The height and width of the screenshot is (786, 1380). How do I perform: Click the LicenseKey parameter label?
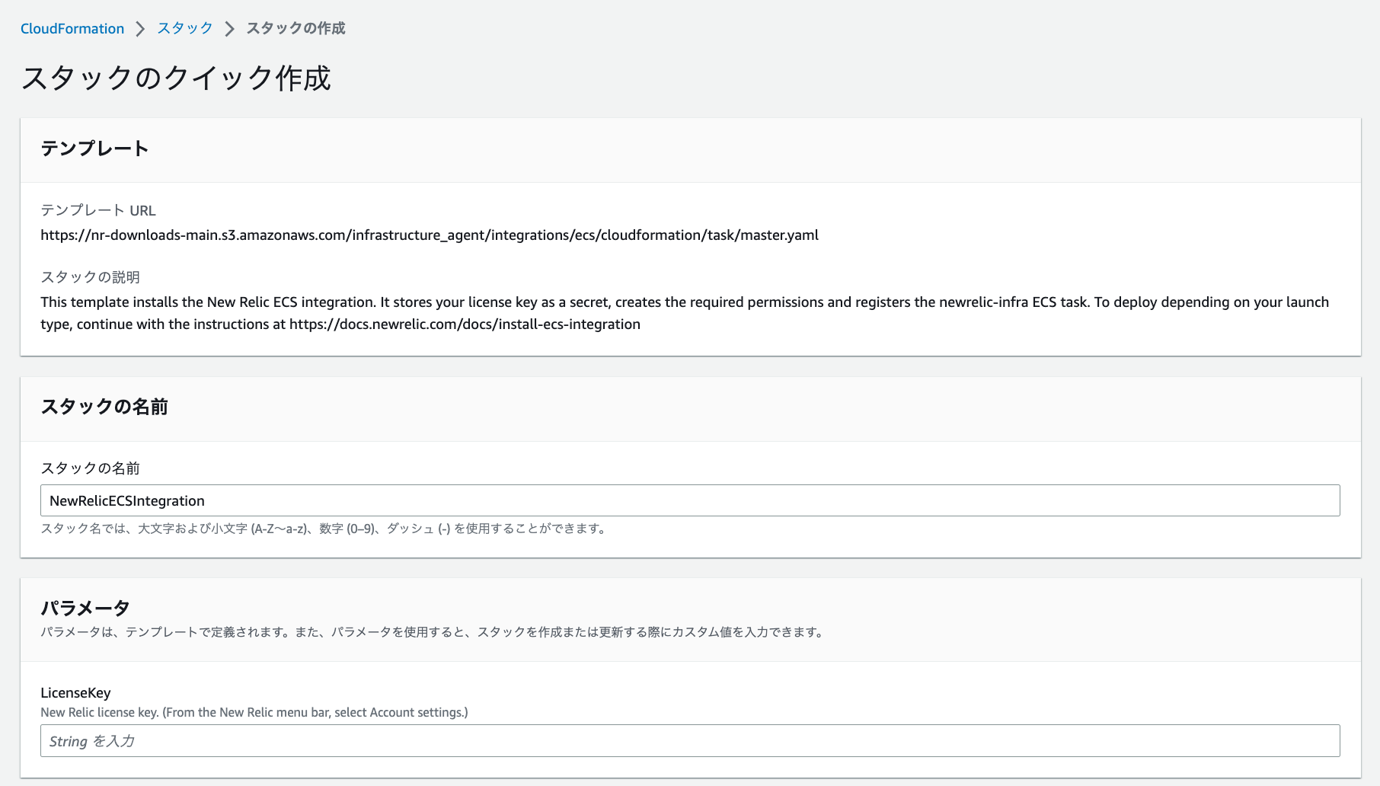pyautogui.click(x=75, y=693)
